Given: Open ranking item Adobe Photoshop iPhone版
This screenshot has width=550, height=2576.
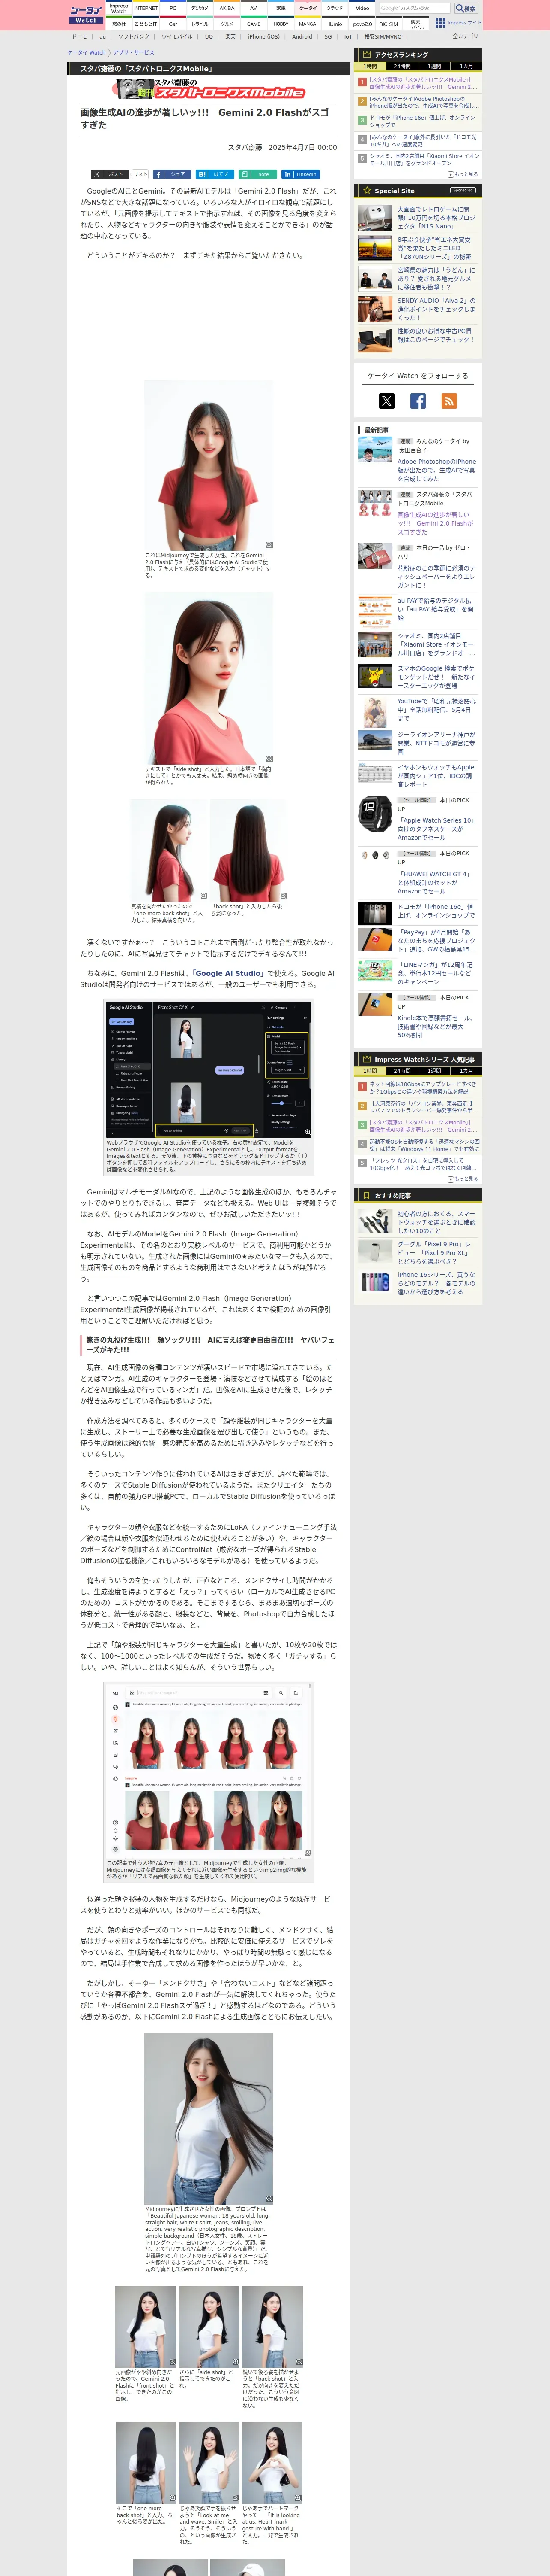Looking at the screenshot, I should (x=423, y=102).
